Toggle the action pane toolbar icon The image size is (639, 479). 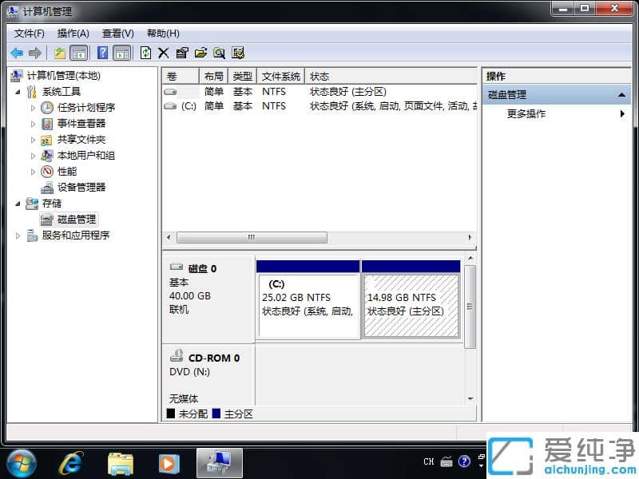[121, 53]
